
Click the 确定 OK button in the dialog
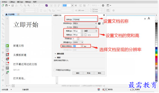pyautogui.click(x=78, y=73)
